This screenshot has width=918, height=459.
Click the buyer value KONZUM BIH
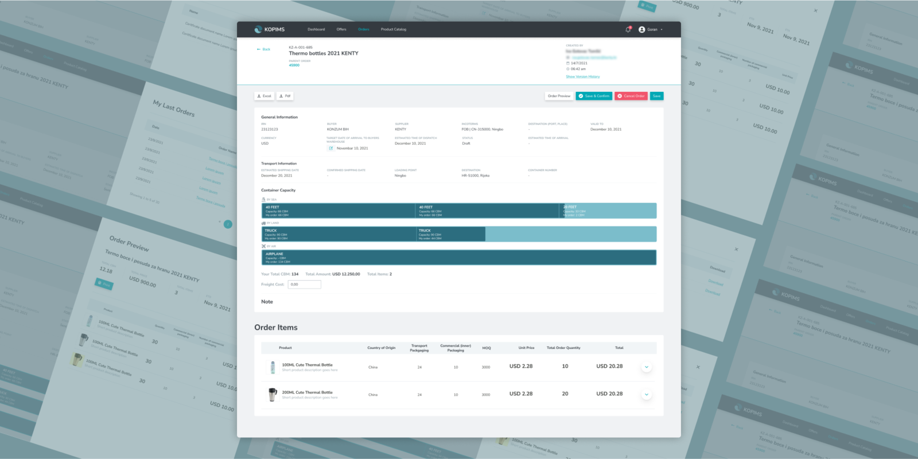click(338, 129)
